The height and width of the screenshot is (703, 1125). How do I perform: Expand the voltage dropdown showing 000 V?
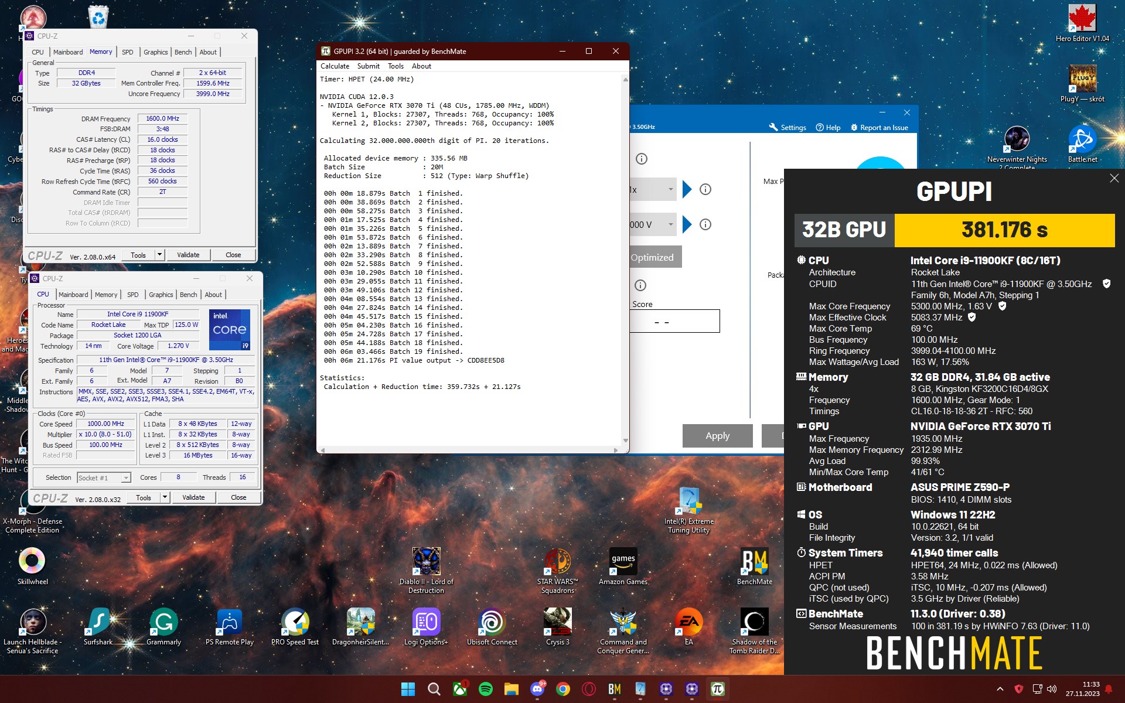tap(653, 224)
